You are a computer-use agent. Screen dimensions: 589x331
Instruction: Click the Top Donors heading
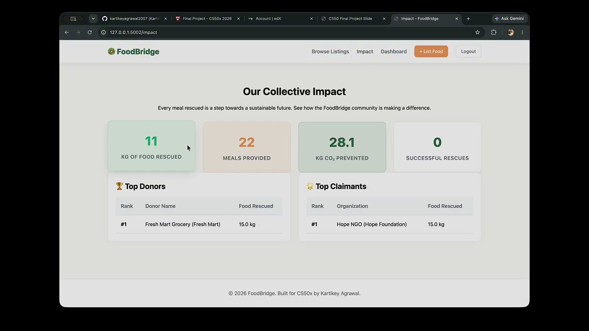140,186
